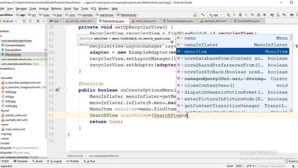Open the TODO tool window
The image size is (298, 168).
tap(4, 161)
